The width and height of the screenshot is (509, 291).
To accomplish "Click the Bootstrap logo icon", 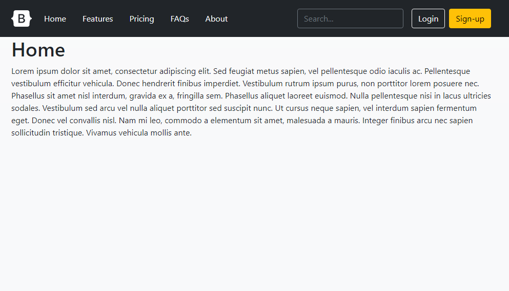I will [x=22, y=19].
